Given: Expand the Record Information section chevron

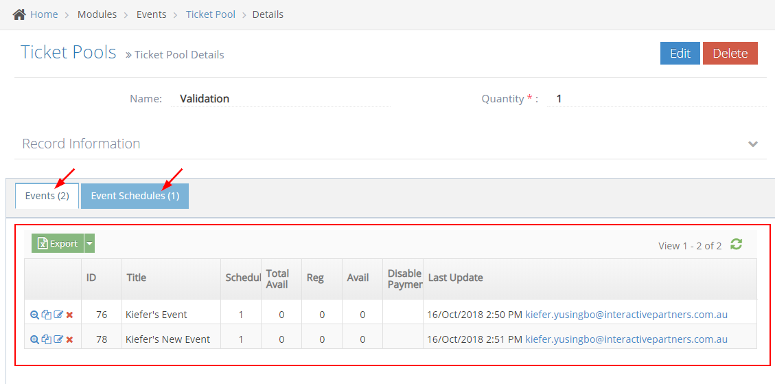Looking at the screenshot, I should 753,144.
